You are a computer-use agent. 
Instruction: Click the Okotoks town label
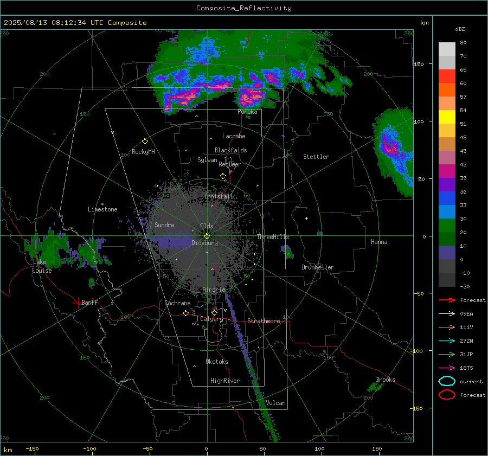click(x=217, y=362)
